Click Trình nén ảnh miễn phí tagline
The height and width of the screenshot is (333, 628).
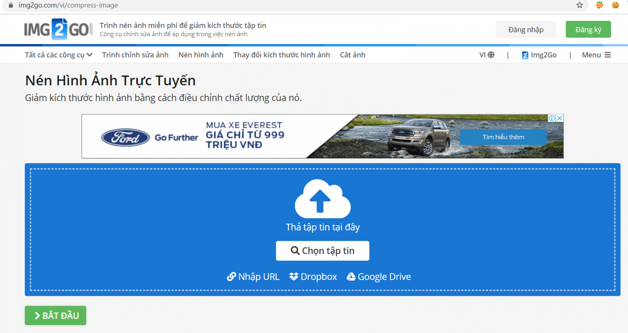coord(183,25)
